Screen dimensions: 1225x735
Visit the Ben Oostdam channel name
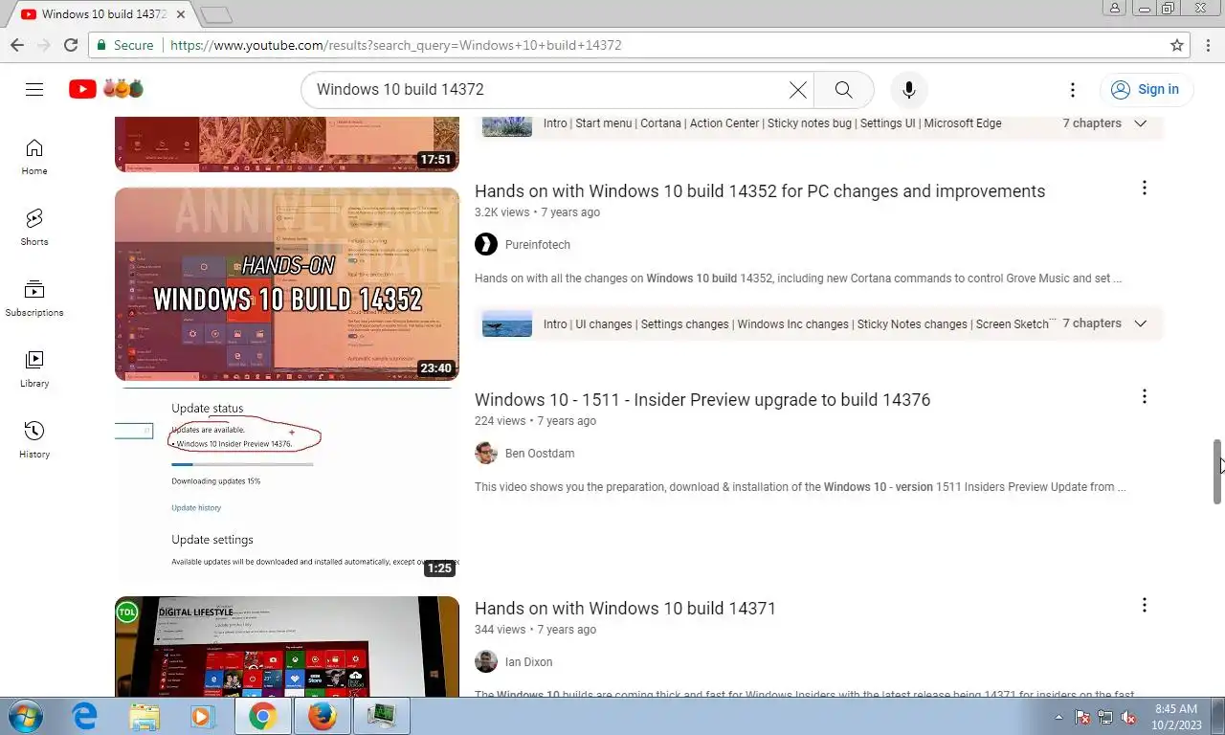540,454
